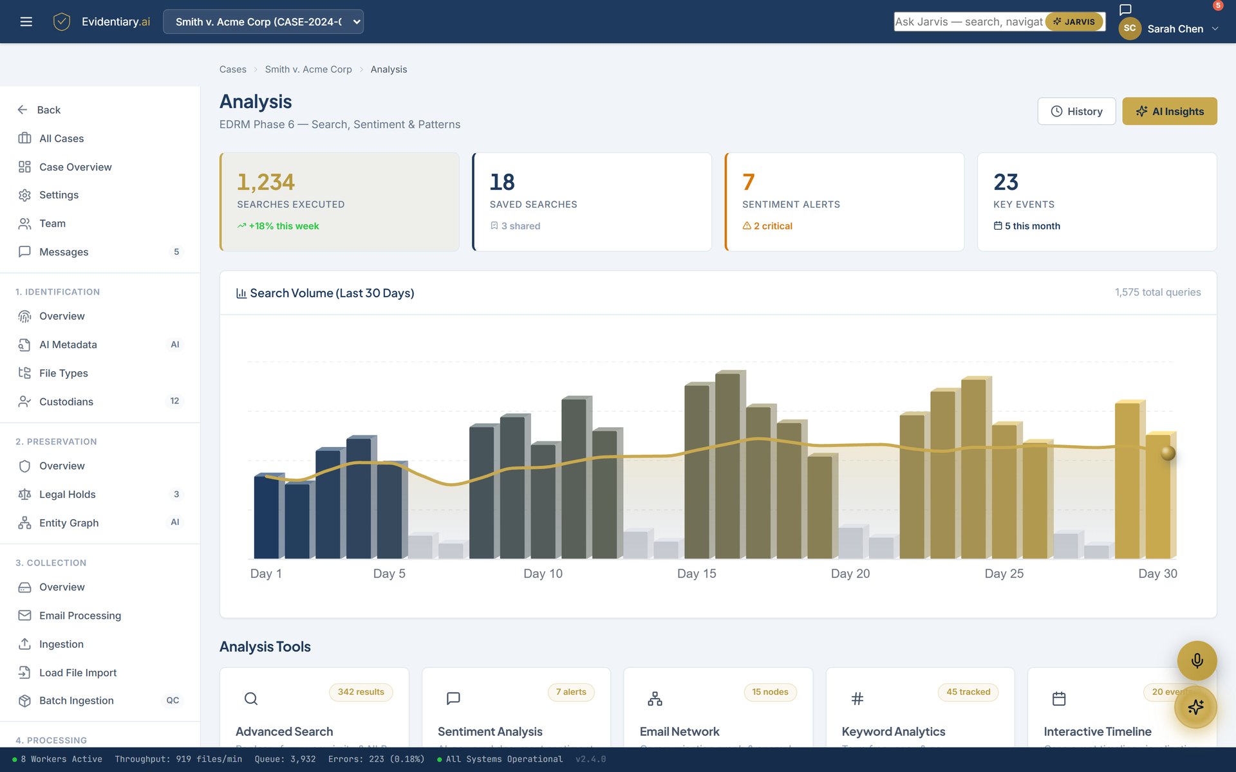Screen dimensions: 1236x772
Task: Open the Interactive Timeline tool card
Action: pyautogui.click(x=1123, y=708)
